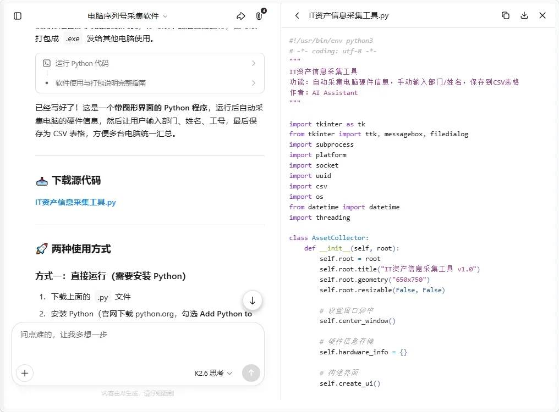Open the IT资产信息采集工具.py download link
The width and height of the screenshot is (559, 412).
[x=75, y=202]
